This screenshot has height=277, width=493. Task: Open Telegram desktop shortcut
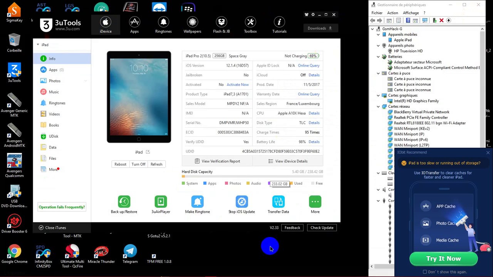tap(130, 254)
